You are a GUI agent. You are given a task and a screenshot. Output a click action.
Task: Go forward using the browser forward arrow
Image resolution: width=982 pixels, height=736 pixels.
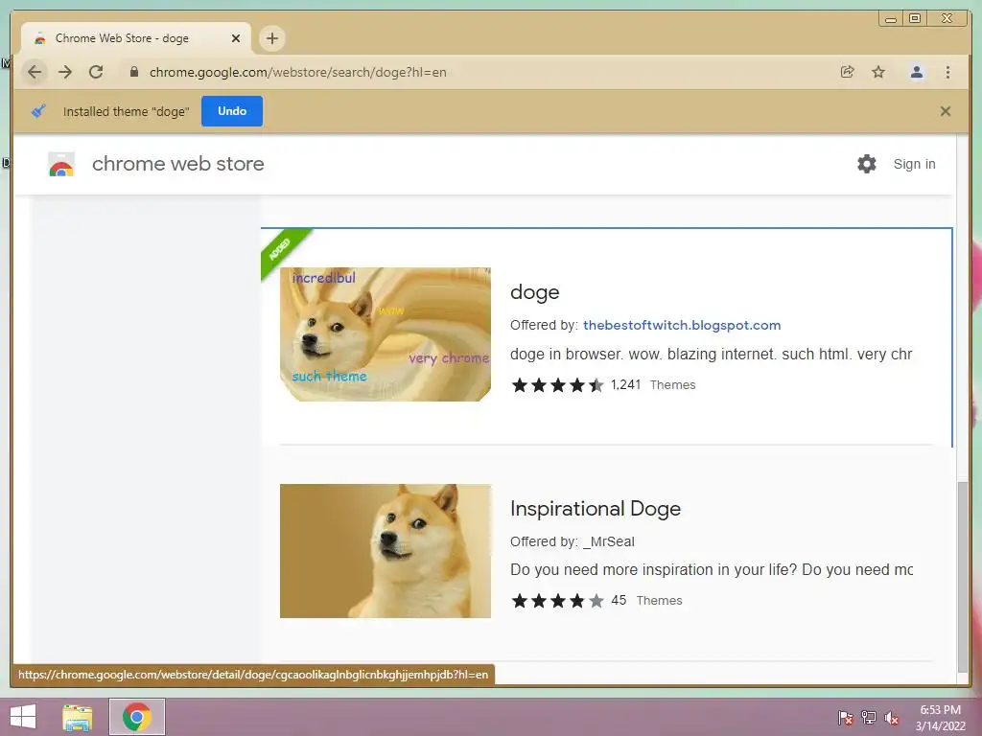tap(65, 72)
